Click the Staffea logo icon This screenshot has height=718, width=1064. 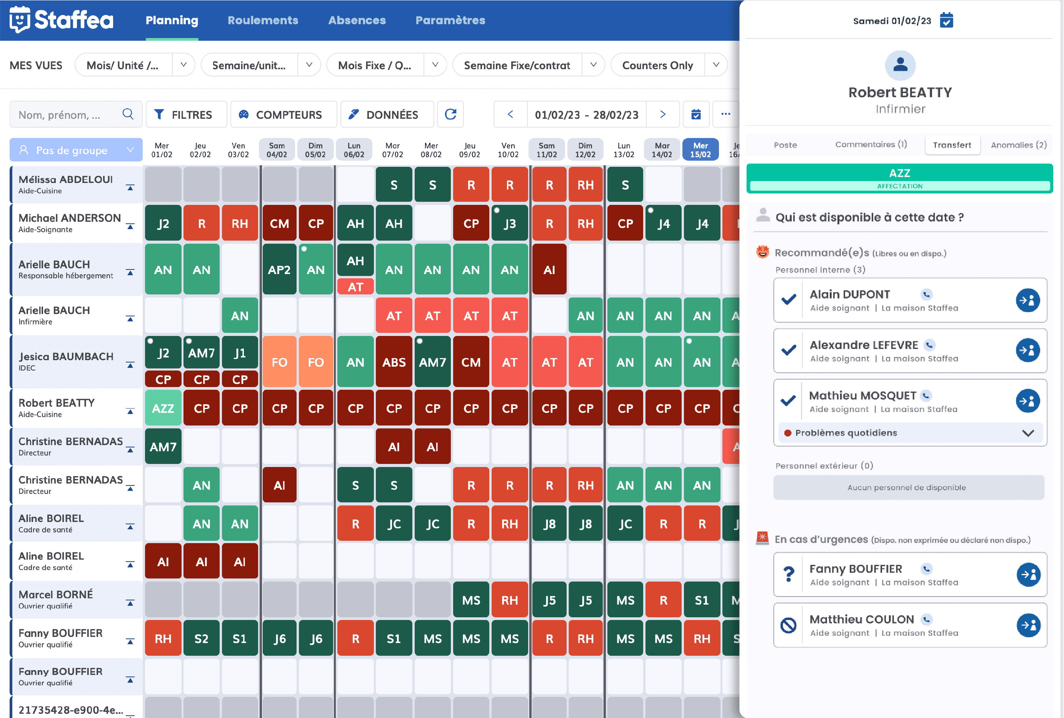coord(20,19)
